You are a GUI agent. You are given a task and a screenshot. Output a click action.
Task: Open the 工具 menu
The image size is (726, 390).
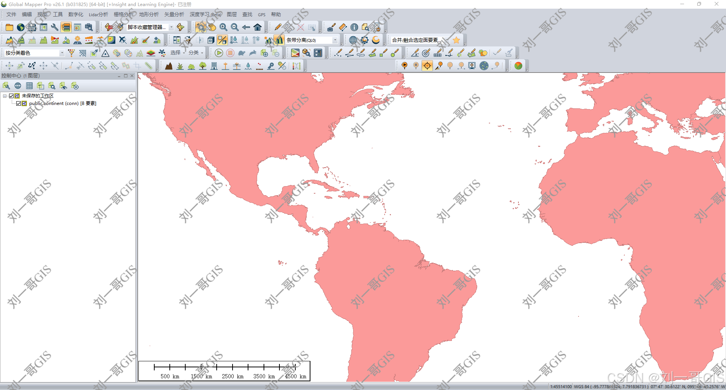click(x=58, y=14)
